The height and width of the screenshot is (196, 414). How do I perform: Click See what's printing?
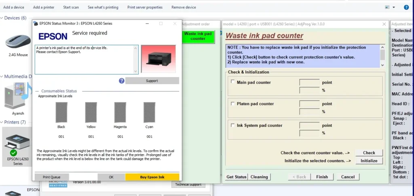(x=103, y=7)
